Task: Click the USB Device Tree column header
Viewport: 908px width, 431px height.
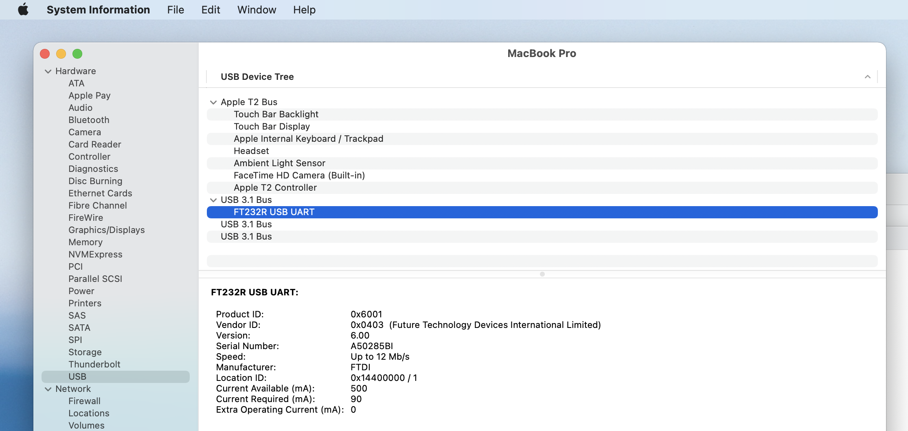Action: (542, 77)
